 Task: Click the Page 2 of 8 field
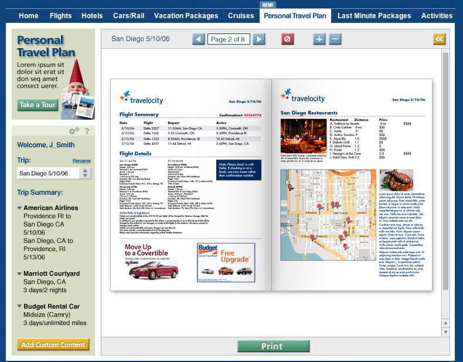pos(229,39)
